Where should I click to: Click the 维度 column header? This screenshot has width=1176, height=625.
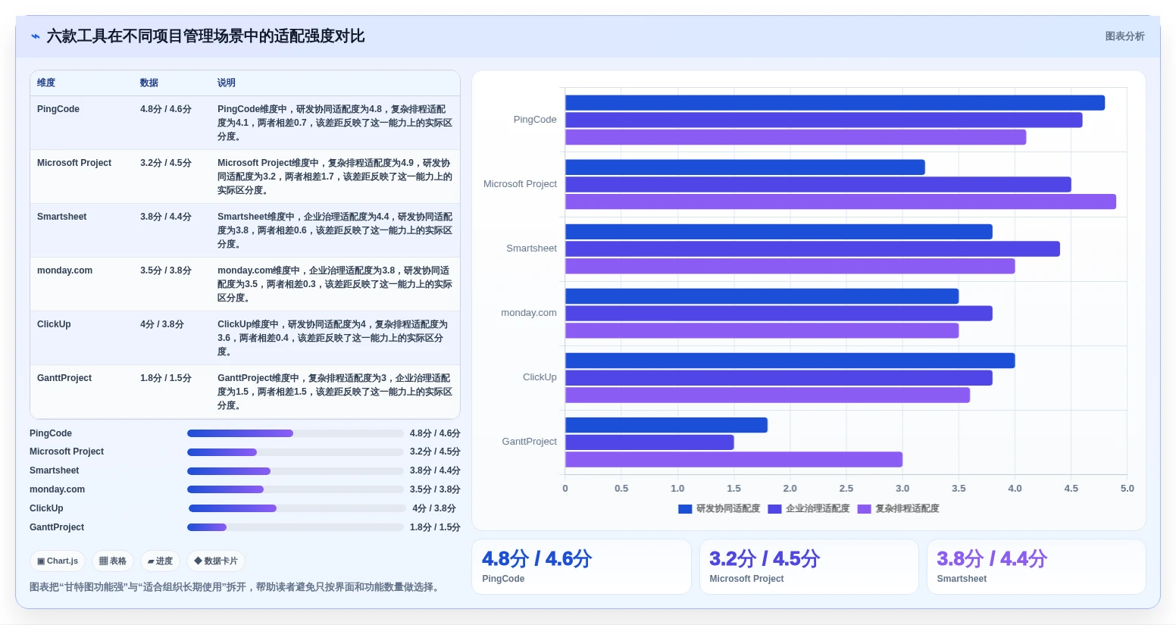tap(46, 83)
